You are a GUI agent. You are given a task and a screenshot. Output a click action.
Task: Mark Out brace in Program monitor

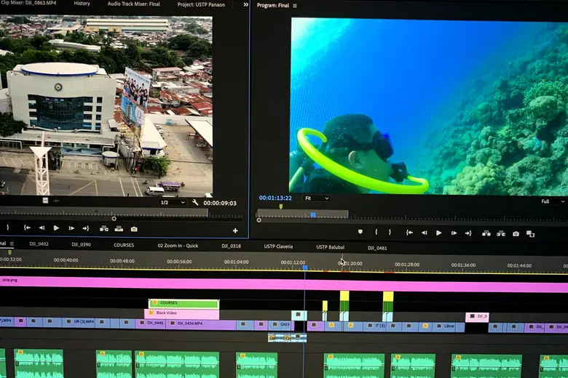point(390,232)
